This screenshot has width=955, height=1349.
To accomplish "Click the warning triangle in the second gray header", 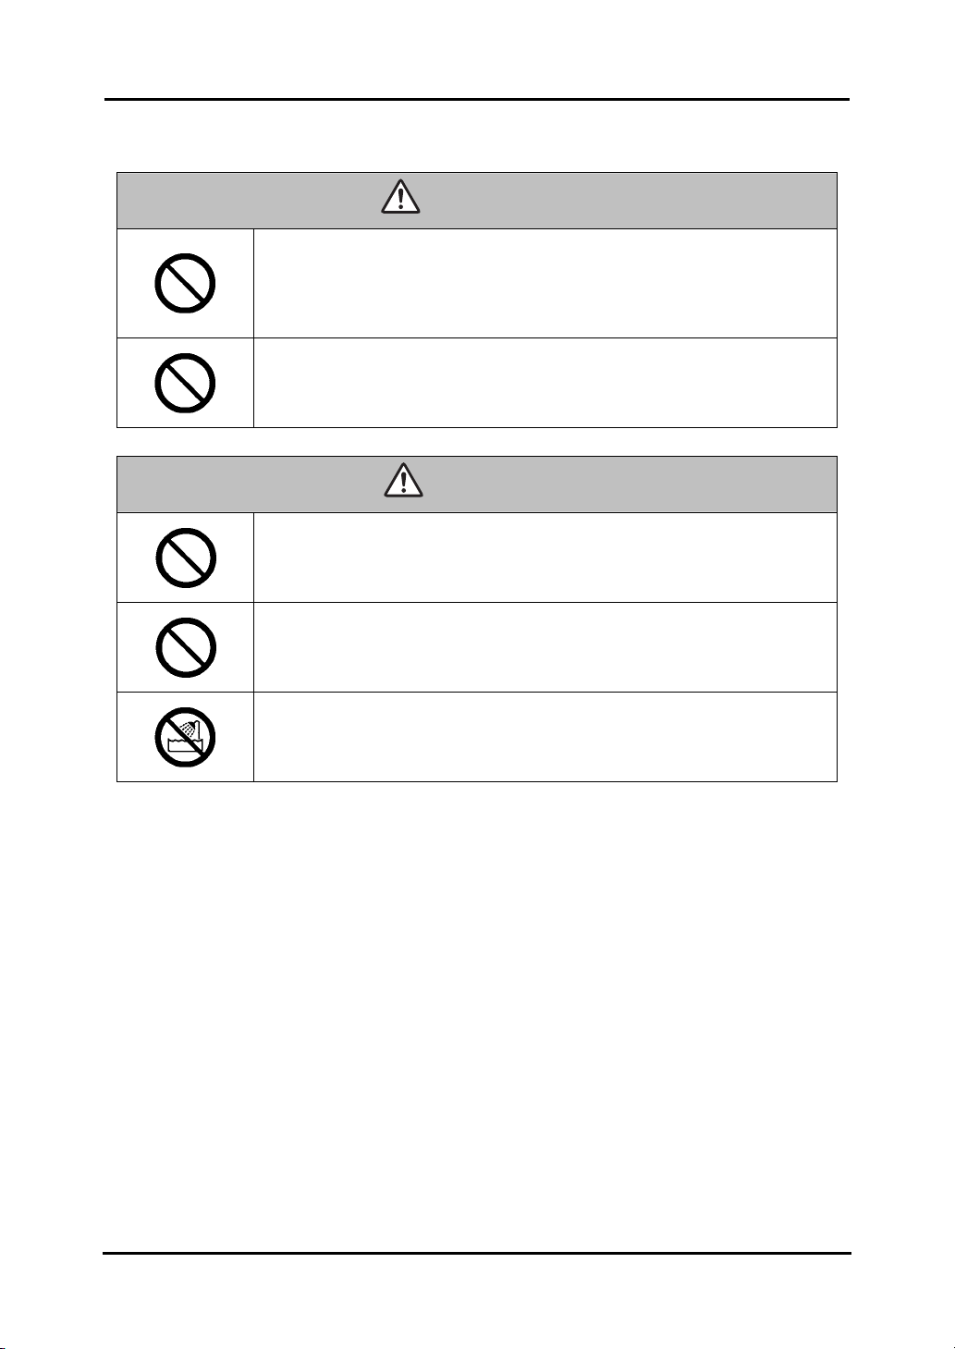I will (x=402, y=481).
